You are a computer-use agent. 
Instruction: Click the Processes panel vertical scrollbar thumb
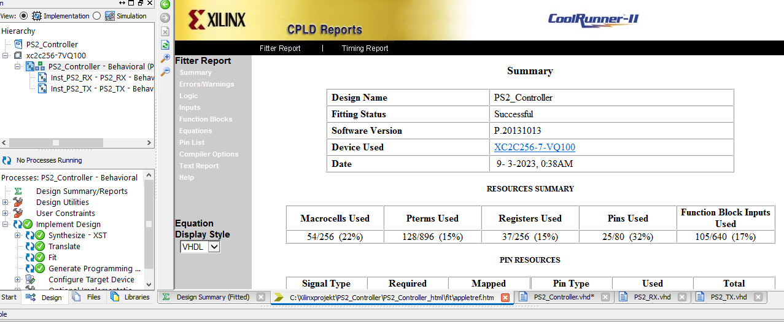149,224
